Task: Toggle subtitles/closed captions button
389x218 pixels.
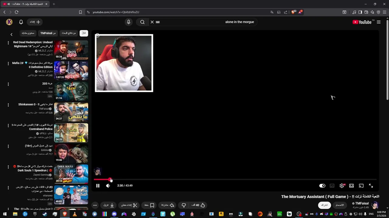Action: coord(332,186)
